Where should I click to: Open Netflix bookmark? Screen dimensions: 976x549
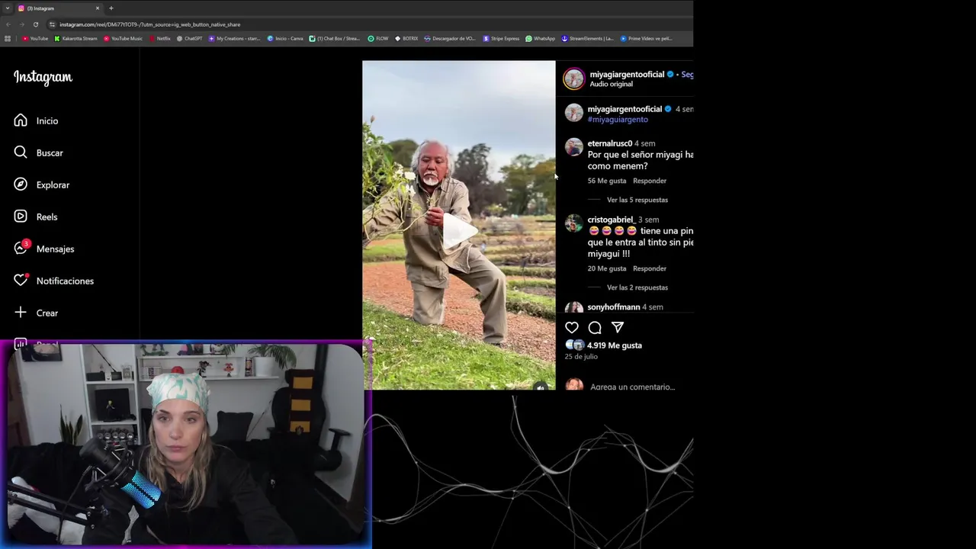tap(160, 38)
